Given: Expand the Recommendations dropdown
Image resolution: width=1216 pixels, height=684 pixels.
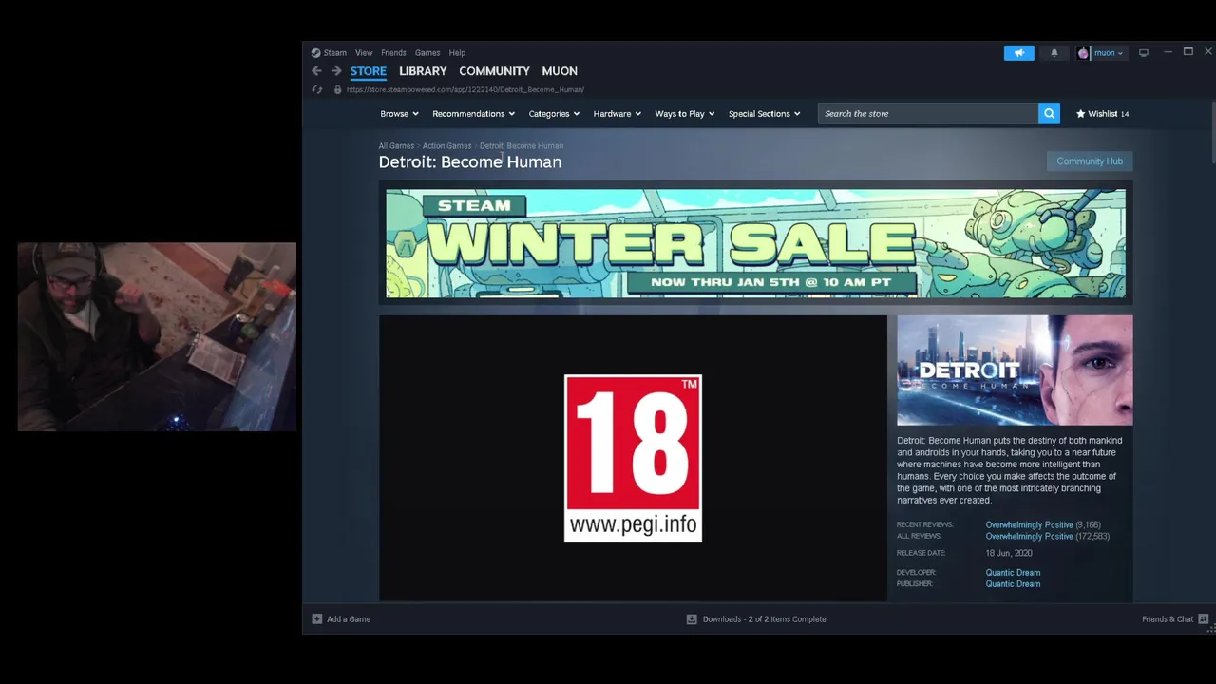Looking at the screenshot, I should 473,114.
